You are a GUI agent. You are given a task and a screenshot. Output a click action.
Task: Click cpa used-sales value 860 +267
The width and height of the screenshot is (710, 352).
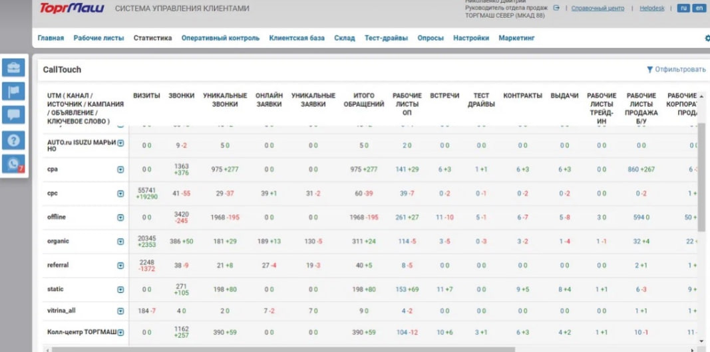click(x=641, y=169)
